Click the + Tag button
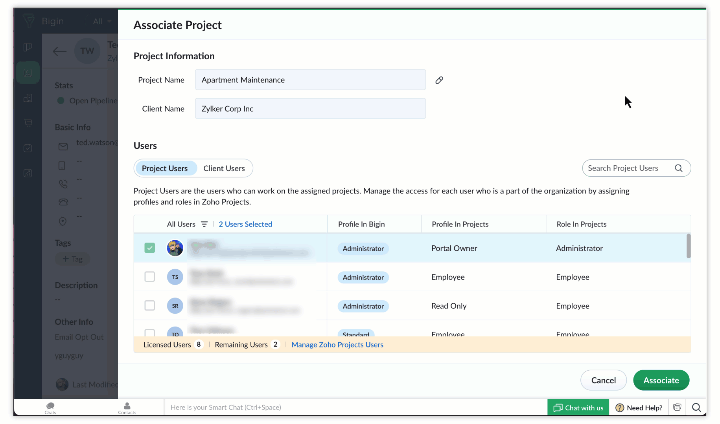The height and width of the screenshot is (424, 720). tap(73, 259)
